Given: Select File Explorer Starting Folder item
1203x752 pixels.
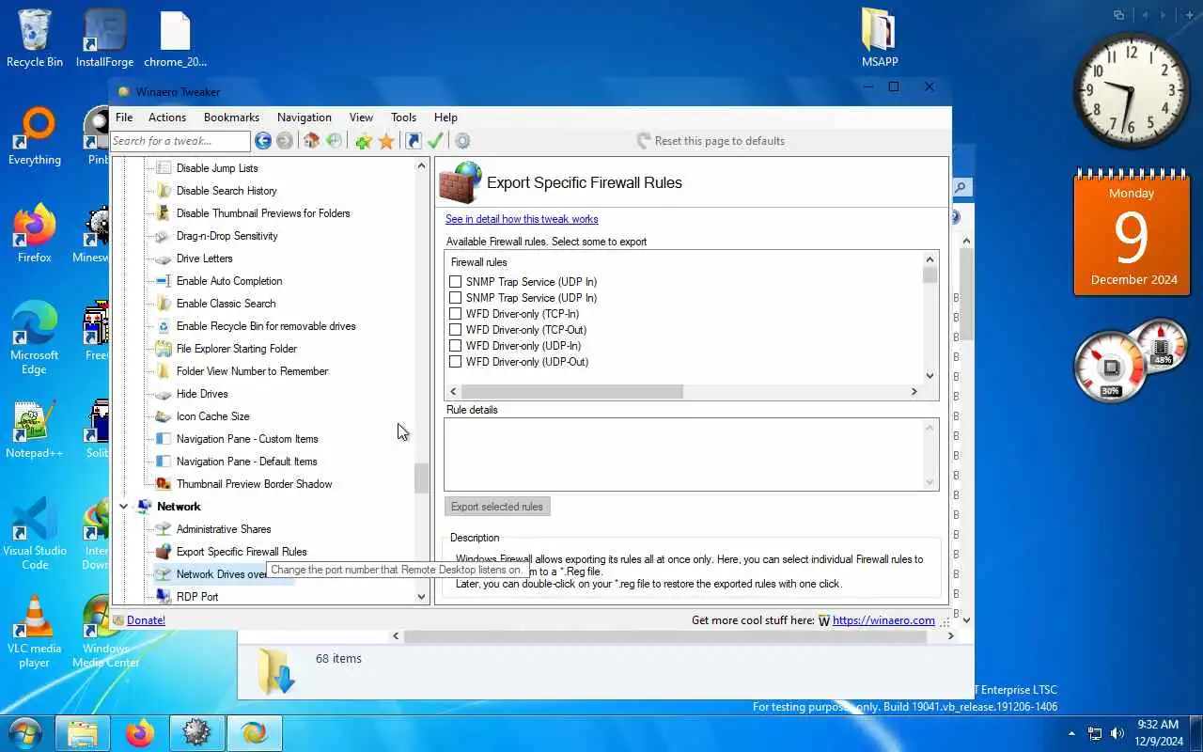Looking at the screenshot, I should (x=237, y=349).
